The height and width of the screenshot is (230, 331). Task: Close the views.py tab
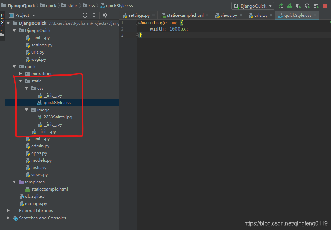[241, 15]
